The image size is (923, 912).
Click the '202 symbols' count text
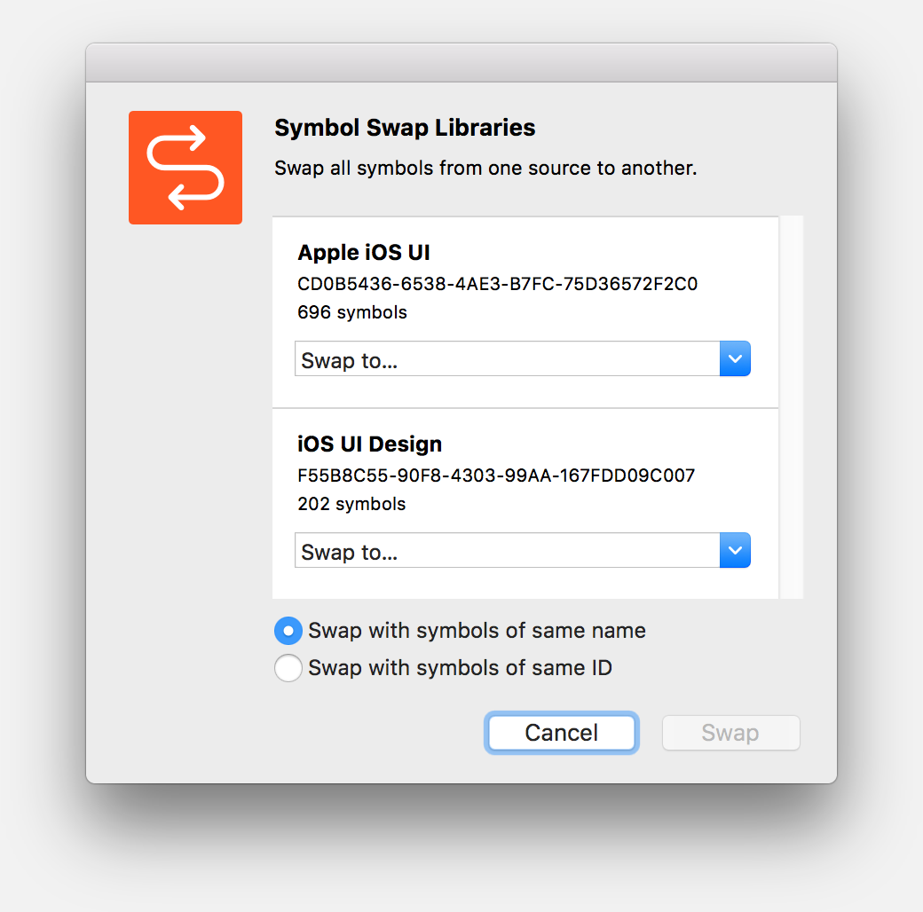tap(351, 504)
